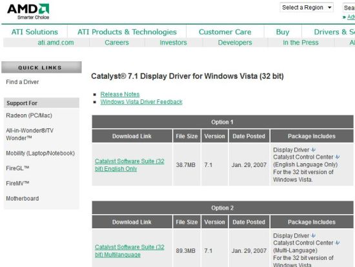355x267 pixels.
Task: Open the Customer Care menu
Action: tap(225, 32)
